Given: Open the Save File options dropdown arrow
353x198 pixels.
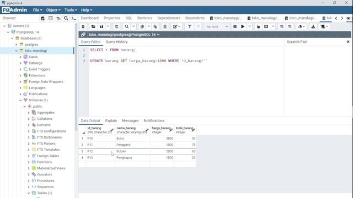Looking at the screenshot, I should click(108, 26).
